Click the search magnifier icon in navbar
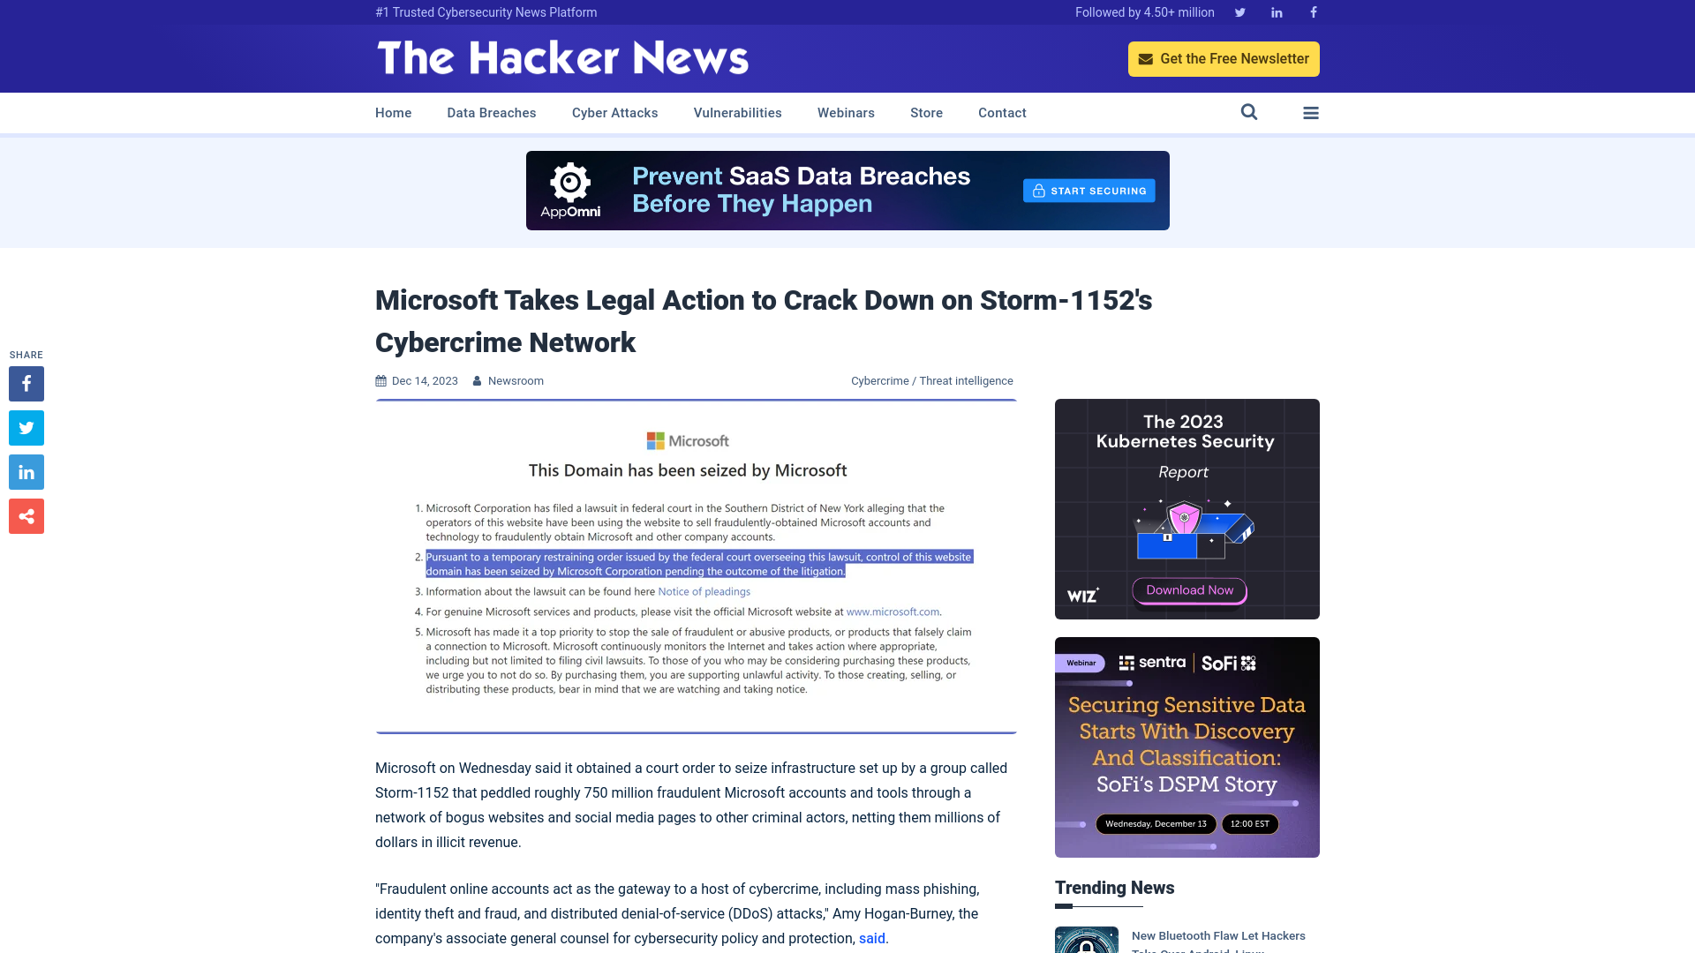 coord(1249,112)
